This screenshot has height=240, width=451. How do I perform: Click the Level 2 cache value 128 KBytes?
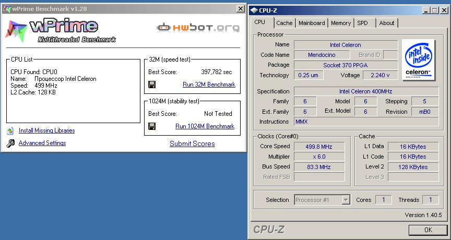coord(413,167)
